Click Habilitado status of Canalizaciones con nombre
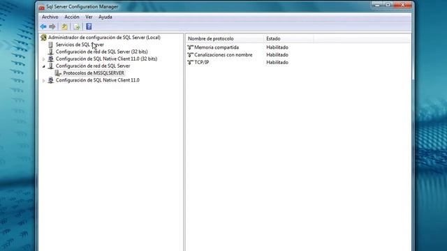447x251 pixels. coord(277,54)
